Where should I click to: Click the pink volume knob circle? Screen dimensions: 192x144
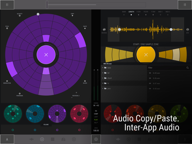click(x=79, y=130)
